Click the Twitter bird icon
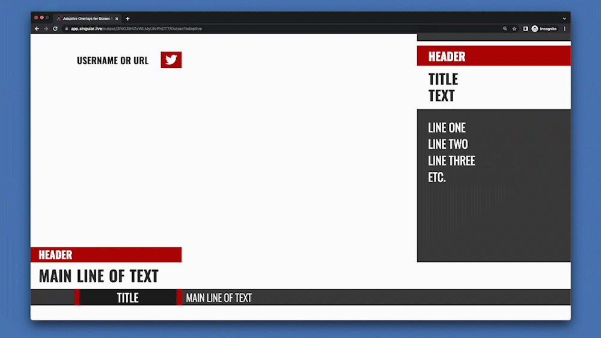 (171, 60)
